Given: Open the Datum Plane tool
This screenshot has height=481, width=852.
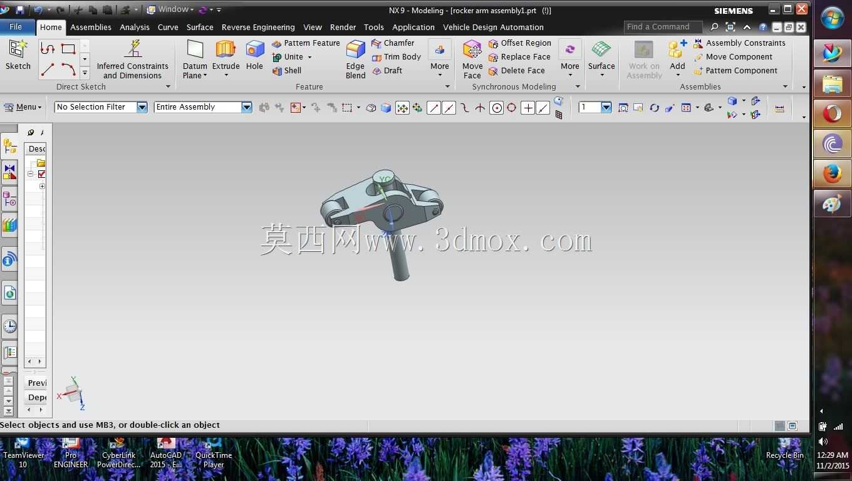Looking at the screenshot, I should pos(195,59).
